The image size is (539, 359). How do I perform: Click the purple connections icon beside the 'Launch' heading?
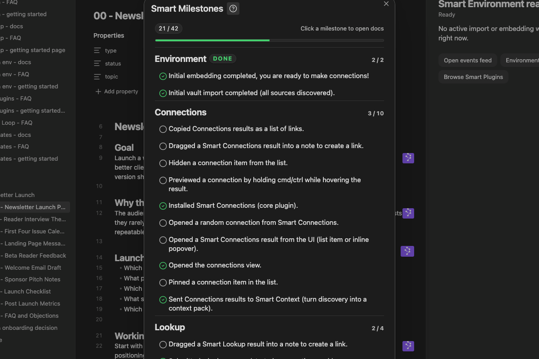[x=407, y=251]
